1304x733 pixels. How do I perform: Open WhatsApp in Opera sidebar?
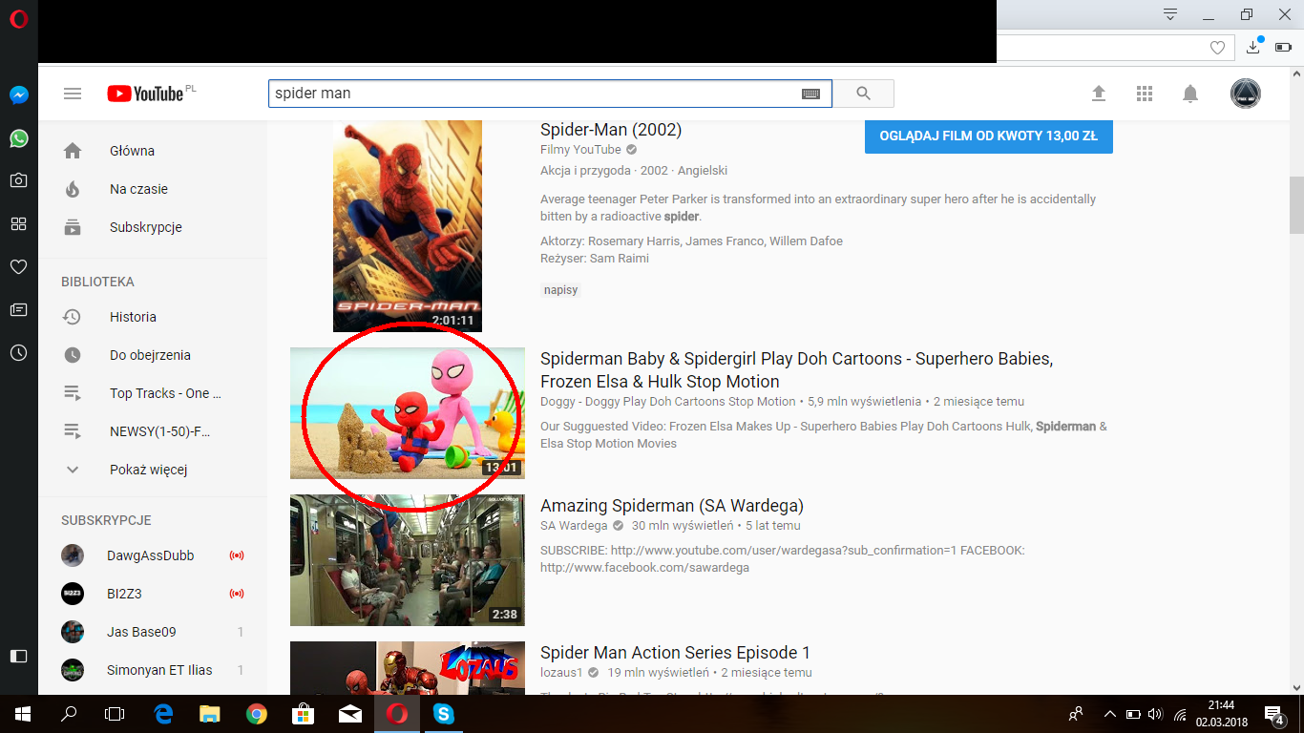pyautogui.click(x=18, y=138)
